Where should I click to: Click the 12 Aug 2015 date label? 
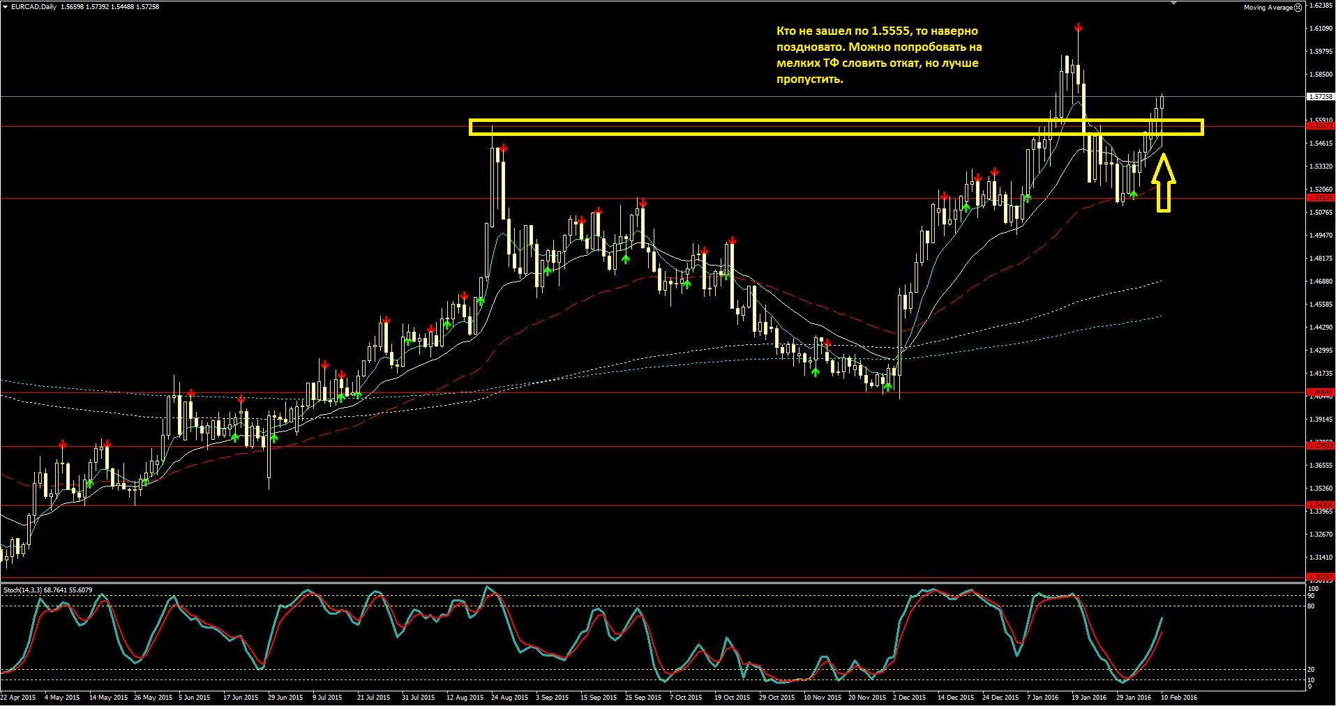465,697
